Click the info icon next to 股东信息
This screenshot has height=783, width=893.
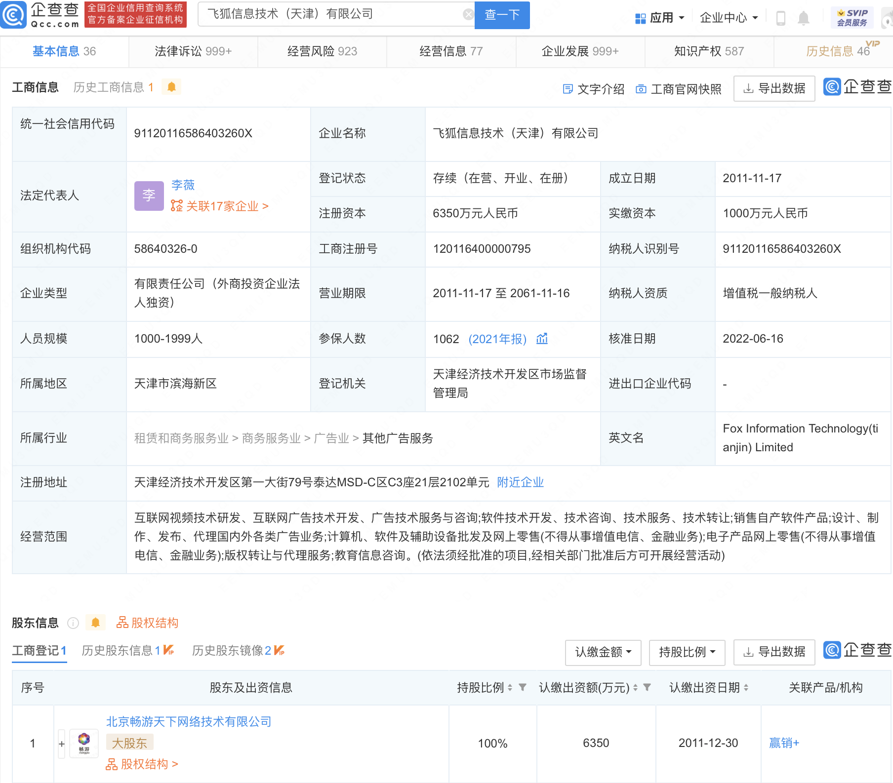tap(73, 623)
